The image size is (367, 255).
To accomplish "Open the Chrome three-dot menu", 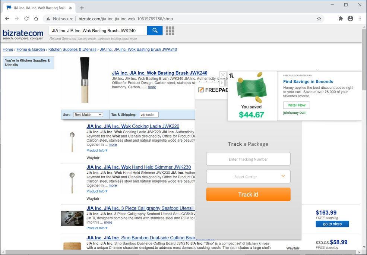I will coord(360,19).
